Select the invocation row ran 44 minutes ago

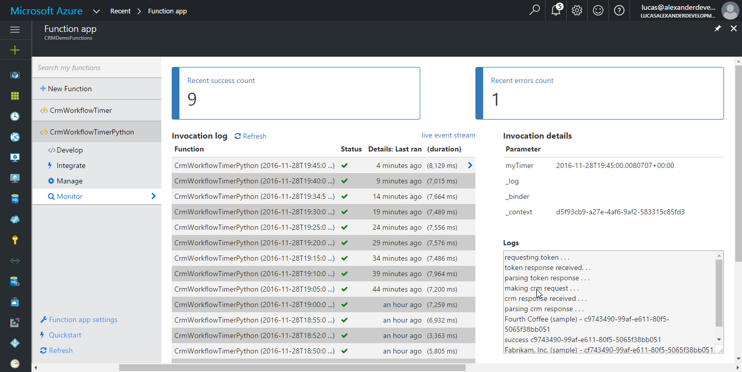click(x=323, y=289)
